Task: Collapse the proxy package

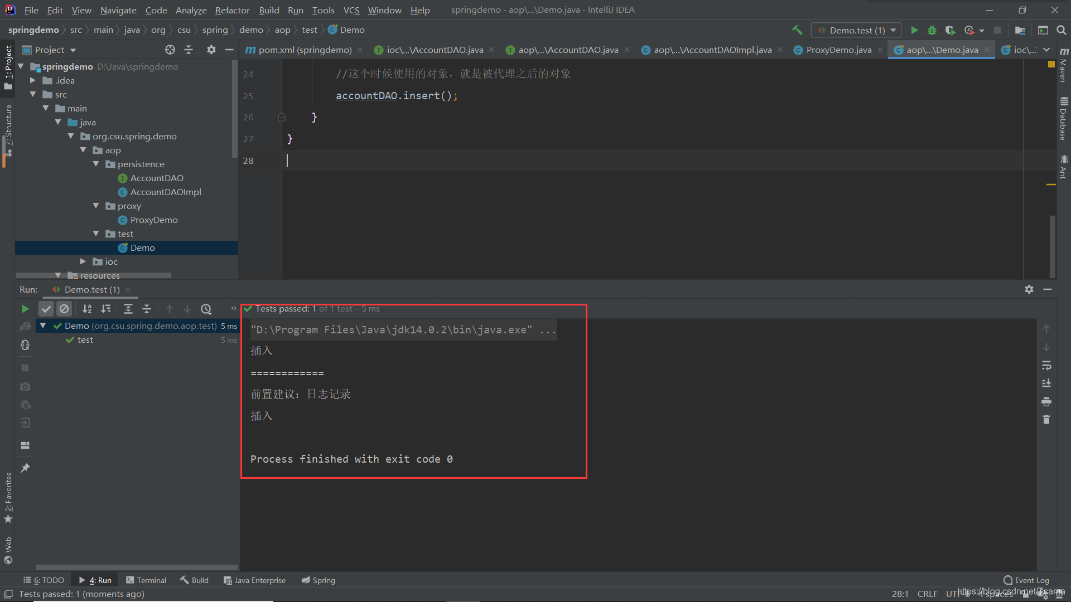Action: [96, 206]
